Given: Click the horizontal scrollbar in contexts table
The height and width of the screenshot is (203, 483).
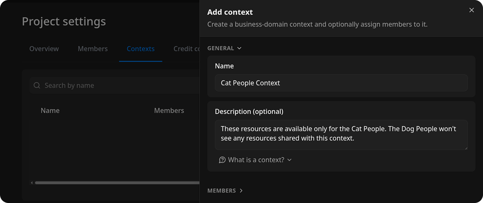Looking at the screenshot, I should [117, 183].
